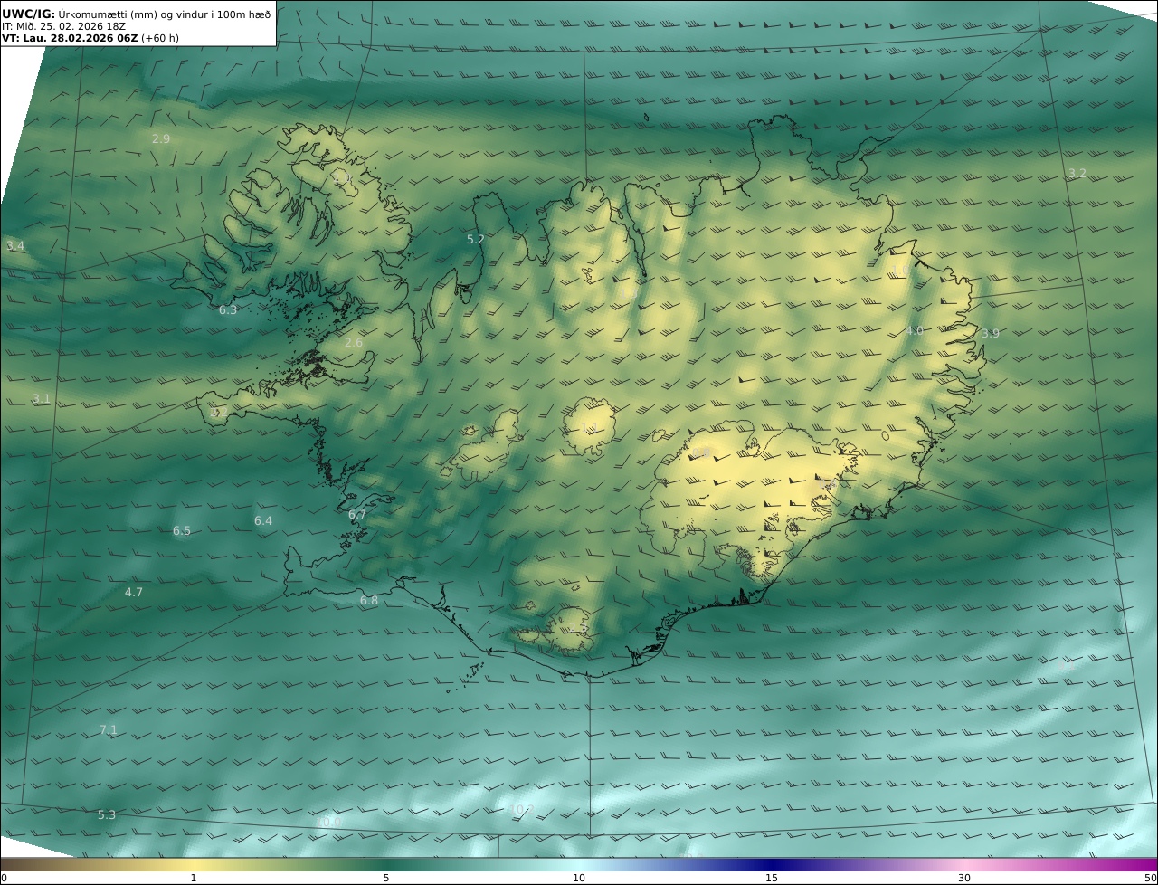Click the 6.3 value near the Westfjords
The width and height of the screenshot is (1158, 885).
click(228, 310)
